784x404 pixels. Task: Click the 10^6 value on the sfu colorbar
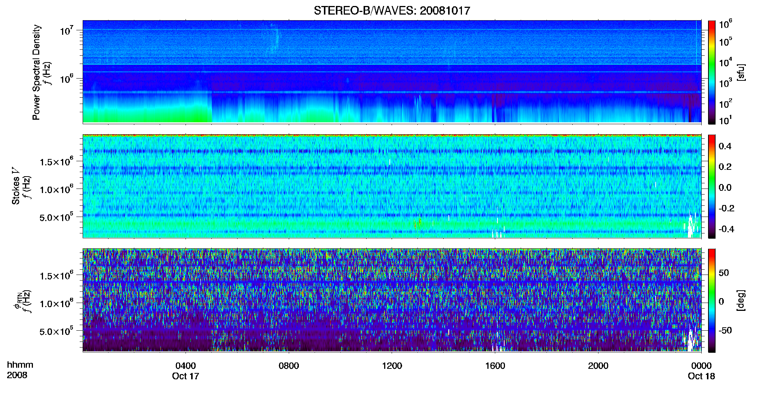[x=725, y=24]
